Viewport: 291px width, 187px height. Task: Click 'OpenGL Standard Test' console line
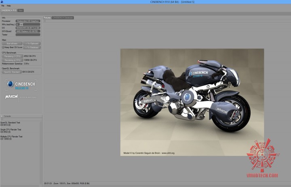(x=10, y=123)
